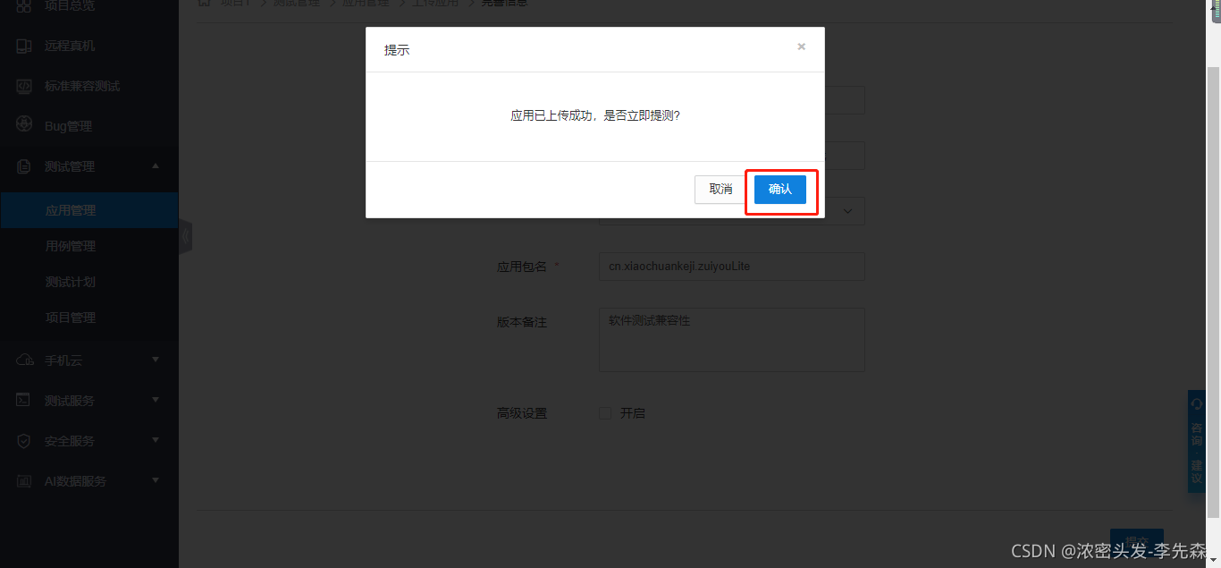1221x568 pixels.
Task: Click the 应用已上传成功 message text
Action: (x=595, y=116)
